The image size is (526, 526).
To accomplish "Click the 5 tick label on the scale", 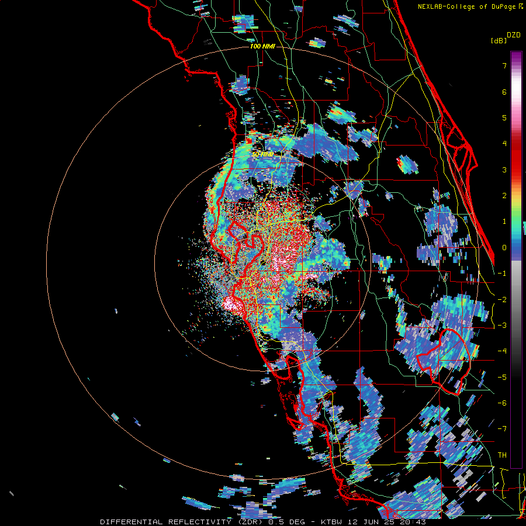I will (504, 117).
